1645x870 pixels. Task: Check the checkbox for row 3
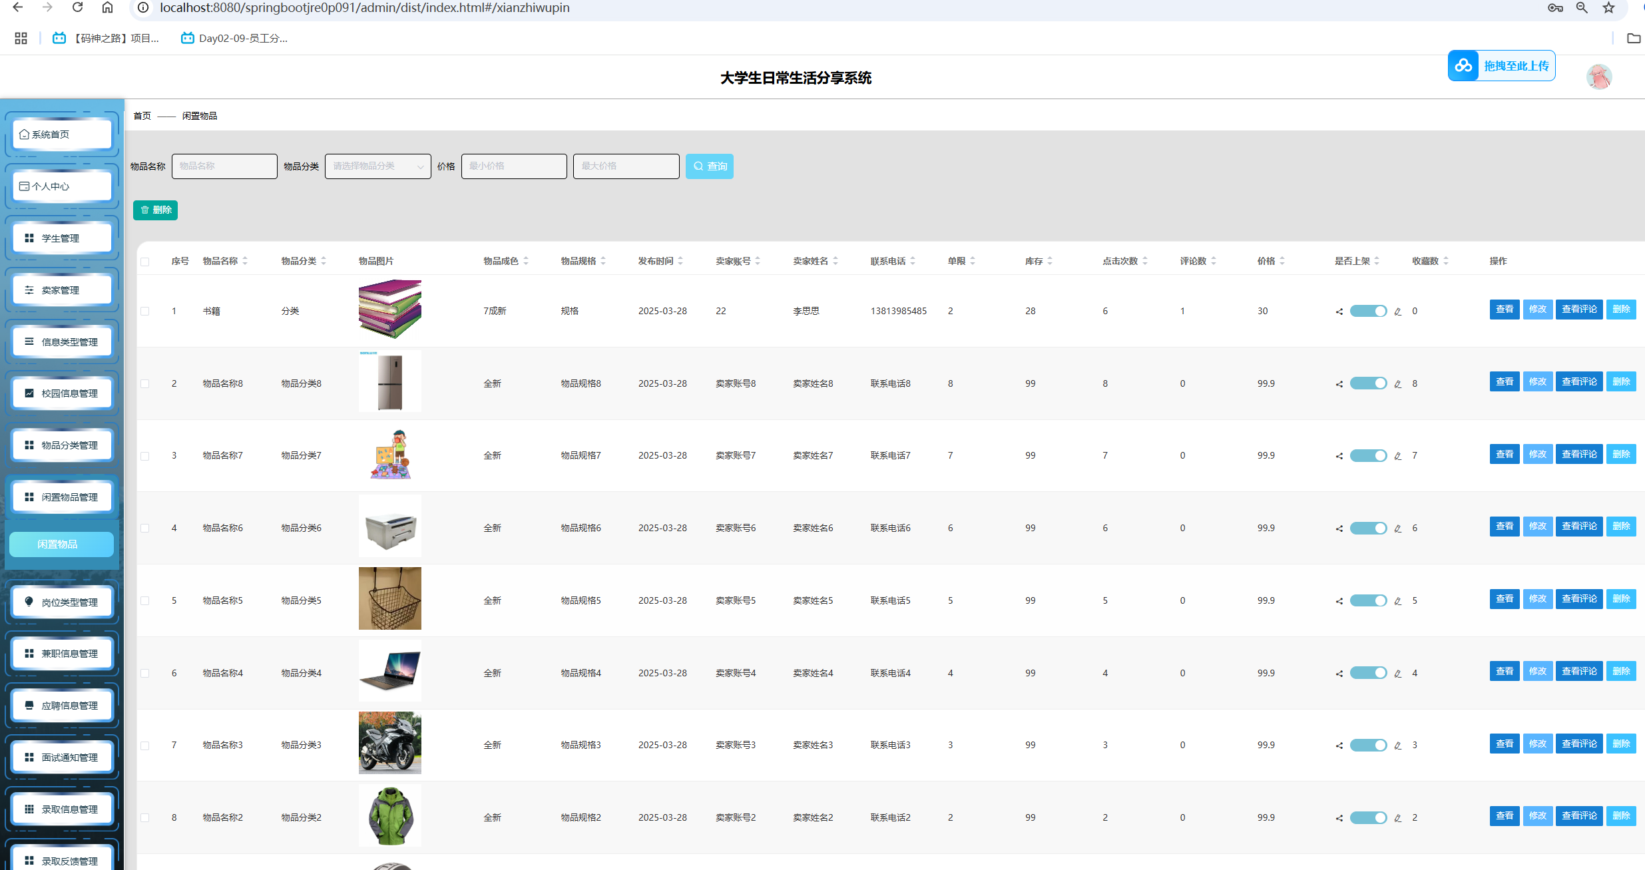pyautogui.click(x=144, y=456)
